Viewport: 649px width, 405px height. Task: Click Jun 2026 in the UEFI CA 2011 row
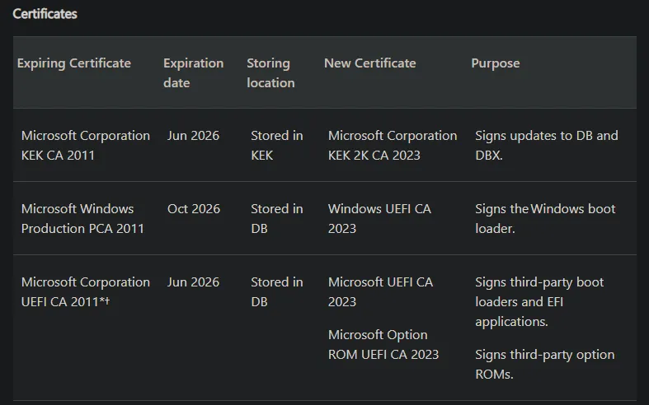[x=193, y=282]
